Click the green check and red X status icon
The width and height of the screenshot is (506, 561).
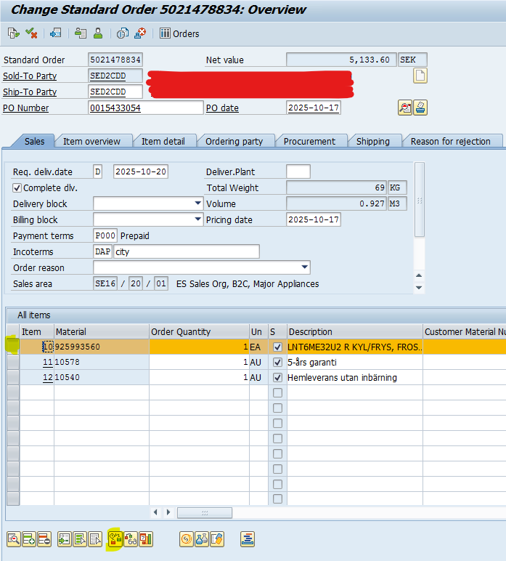pyautogui.click(x=31, y=33)
